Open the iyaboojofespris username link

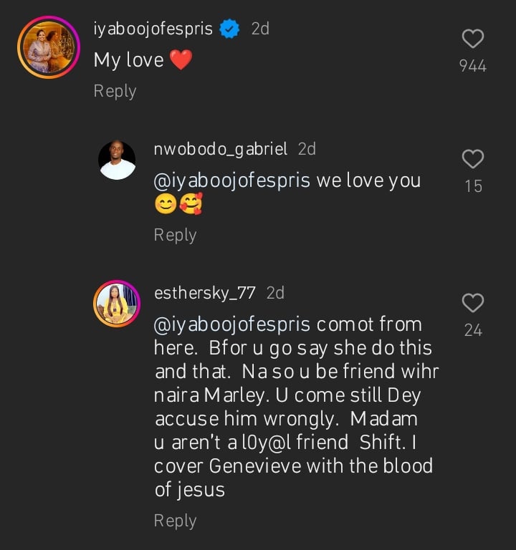coord(153,29)
